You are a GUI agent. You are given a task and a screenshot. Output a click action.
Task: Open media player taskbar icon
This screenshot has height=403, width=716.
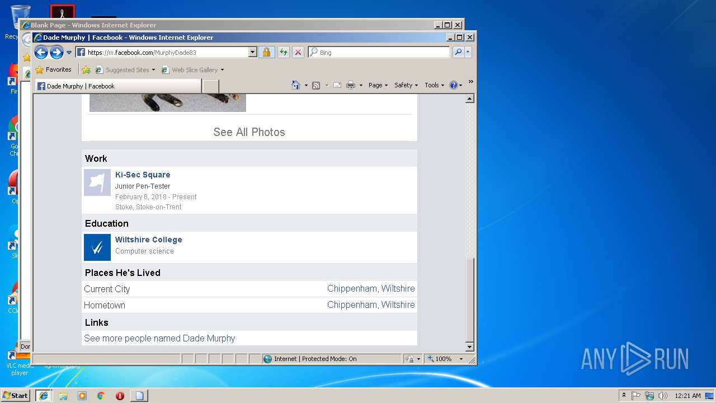[82, 395]
